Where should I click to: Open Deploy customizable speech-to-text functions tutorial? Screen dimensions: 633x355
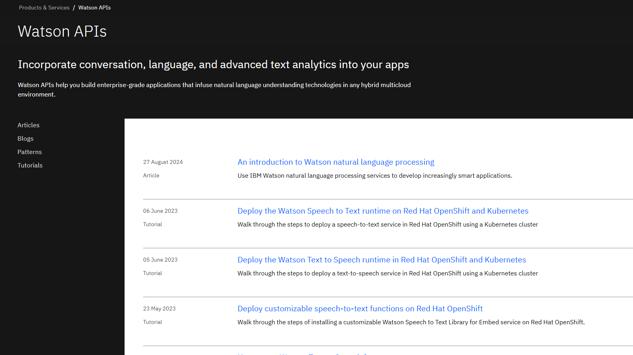360,309
